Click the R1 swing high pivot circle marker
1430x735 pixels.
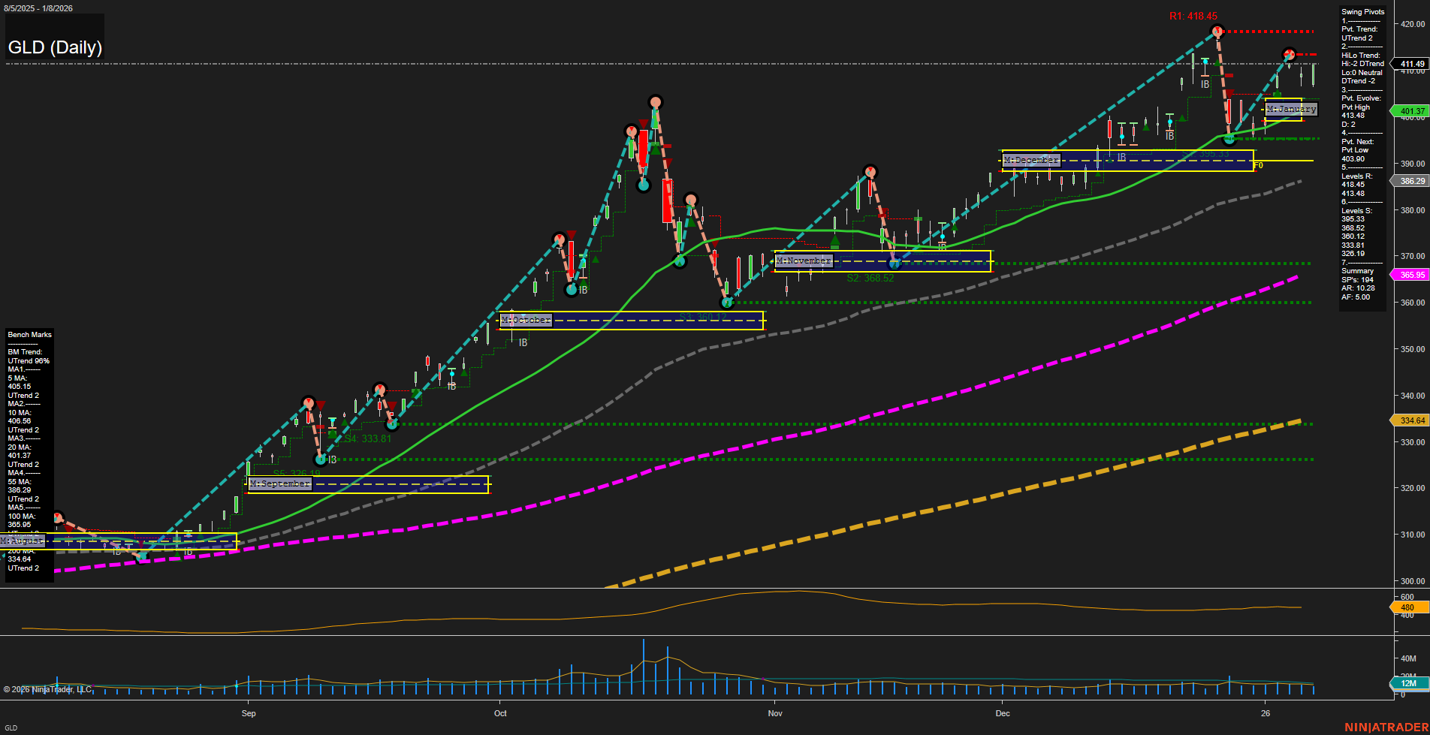[1217, 32]
